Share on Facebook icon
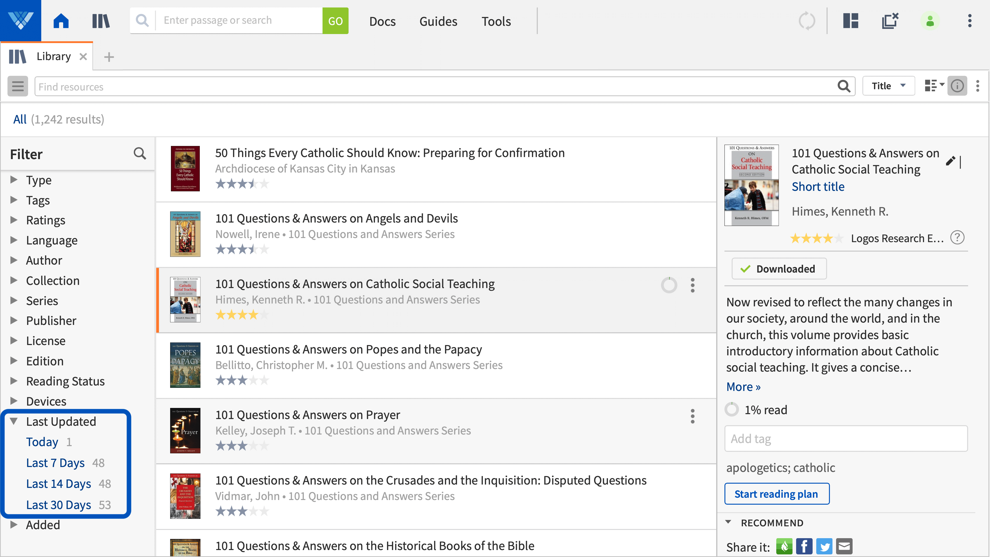 pos(804,546)
